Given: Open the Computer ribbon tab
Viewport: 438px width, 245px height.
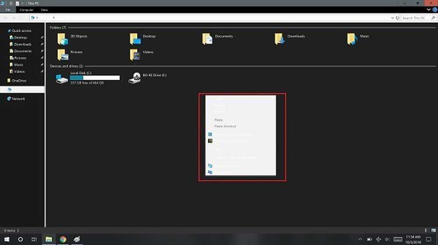Looking at the screenshot, I should [x=26, y=10].
